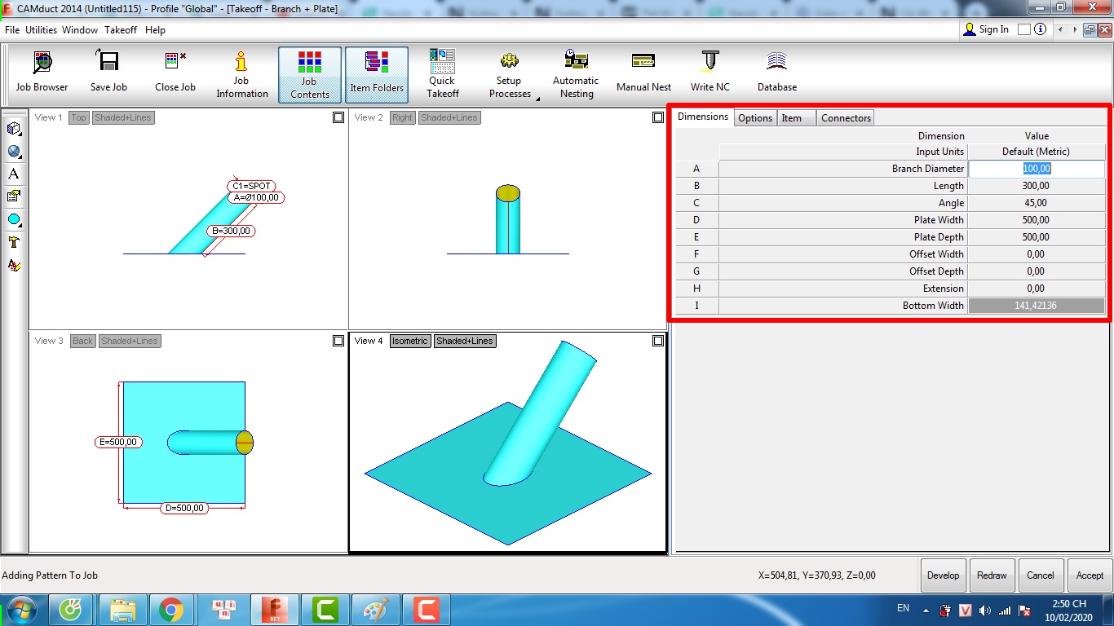This screenshot has width=1114, height=626.
Task: Maximize View 1 using its corner box
Action: pyautogui.click(x=338, y=117)
